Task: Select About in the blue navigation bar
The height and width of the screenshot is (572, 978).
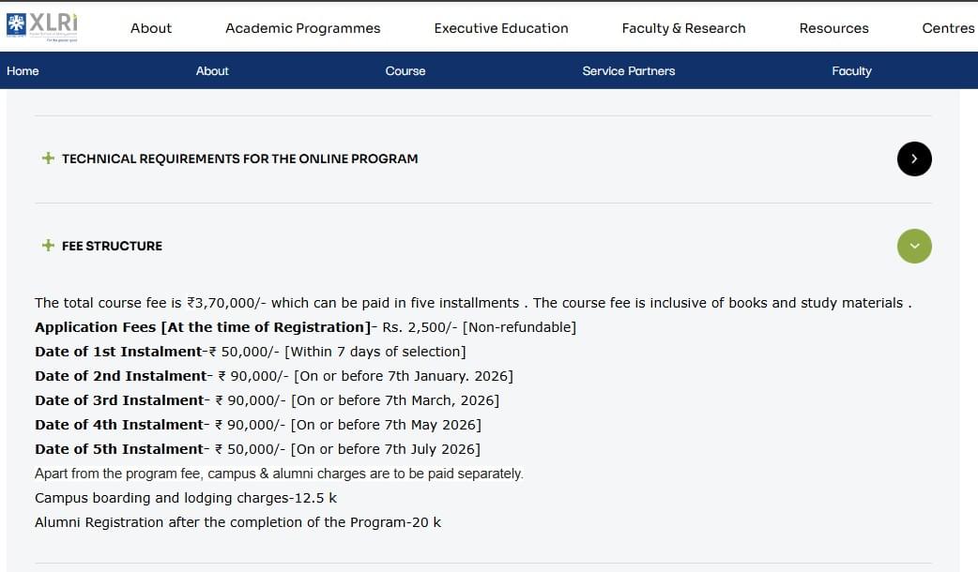Action: (212, 71)
